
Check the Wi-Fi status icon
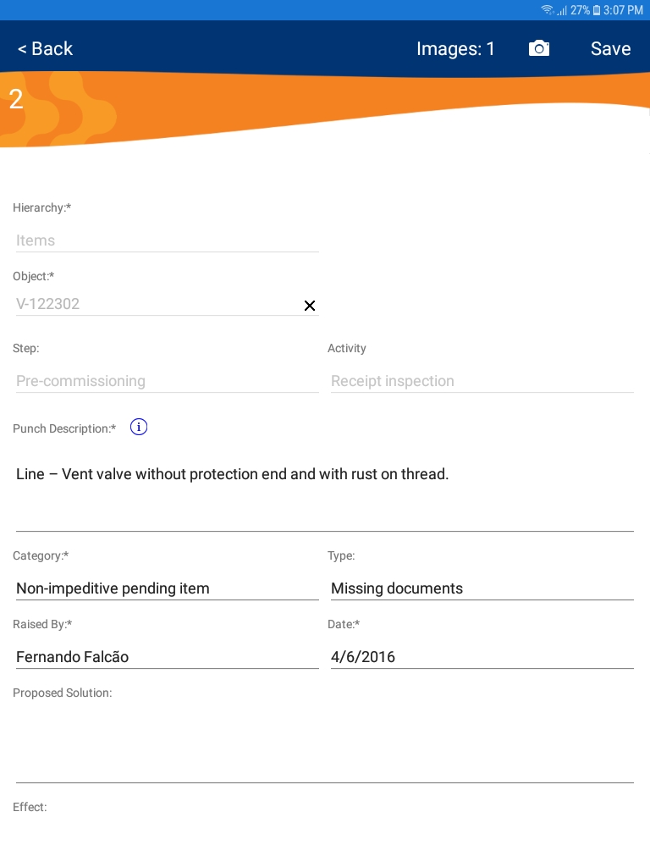coord(548,10)
